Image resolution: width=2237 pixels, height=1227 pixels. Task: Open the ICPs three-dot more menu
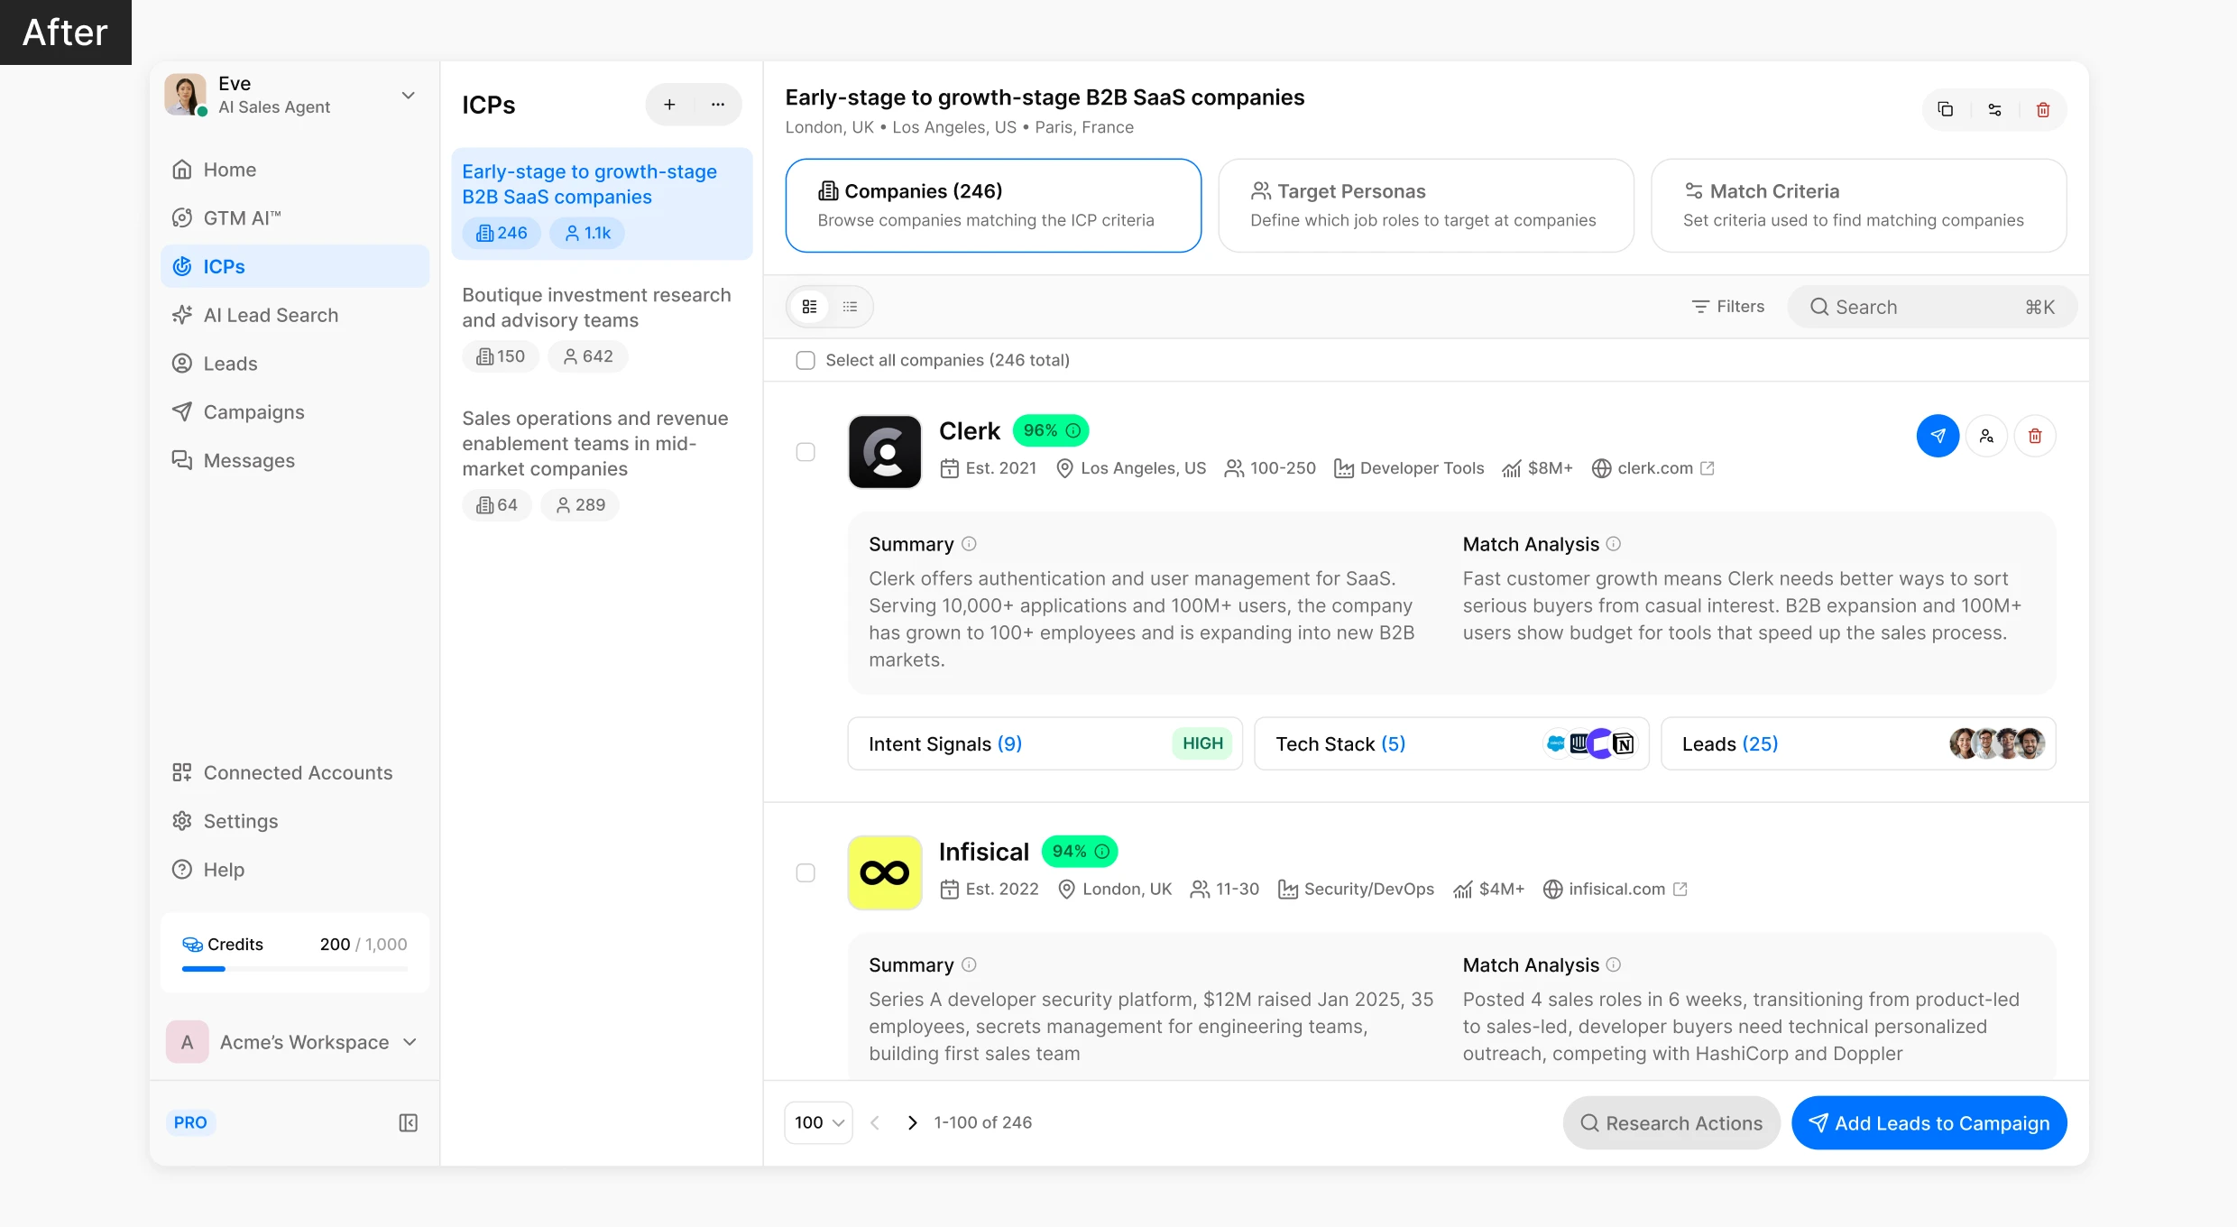click(718, 105)
